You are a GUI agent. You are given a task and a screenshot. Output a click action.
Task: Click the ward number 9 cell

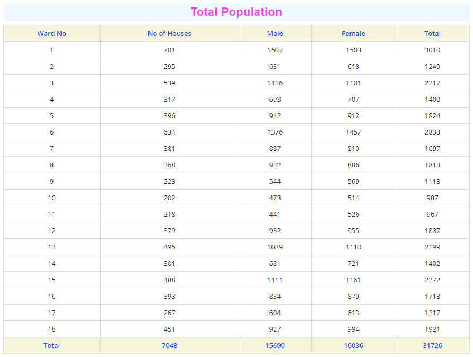[x=51, y=181]
